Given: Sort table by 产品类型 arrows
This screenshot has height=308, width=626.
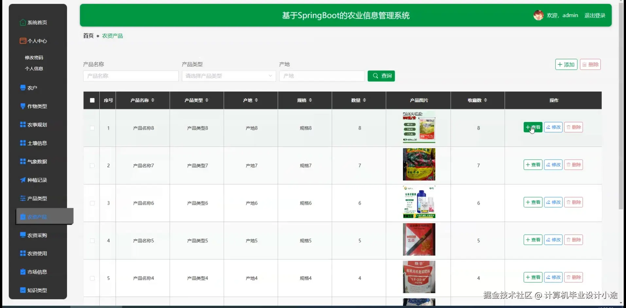Looking at the screenshot, I should pyautogui.click(x=207, y=100).
